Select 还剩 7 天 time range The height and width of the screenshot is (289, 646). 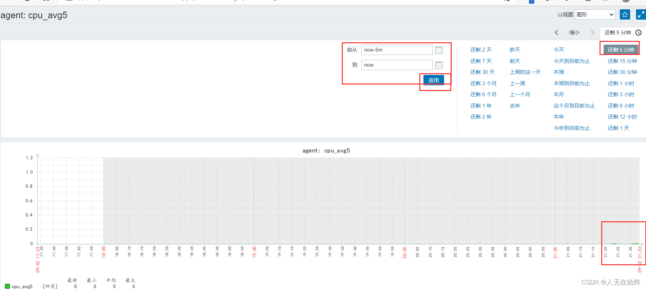pyautogui.click(x=481, y=61)
